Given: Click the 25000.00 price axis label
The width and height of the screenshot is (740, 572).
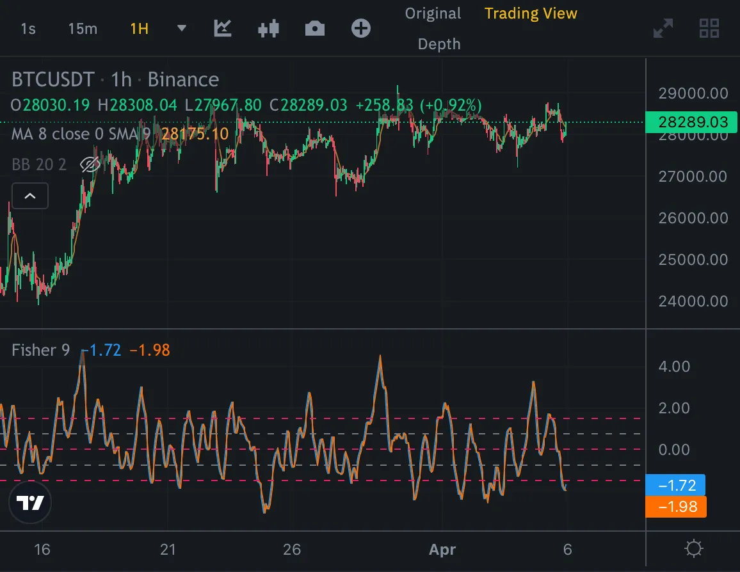Looking at the screenshot, I should point(693,259).
